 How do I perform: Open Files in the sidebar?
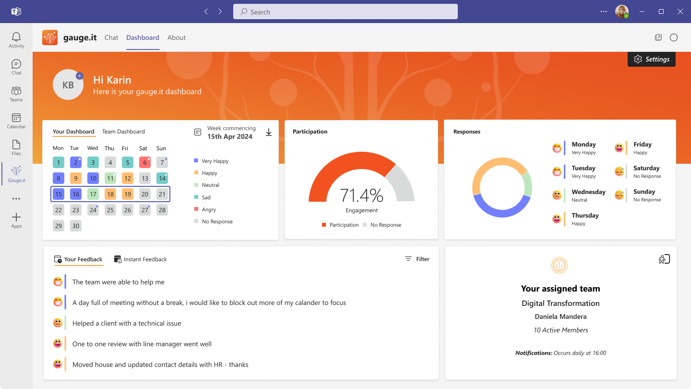pyautogui.click(x=16, y=148)
